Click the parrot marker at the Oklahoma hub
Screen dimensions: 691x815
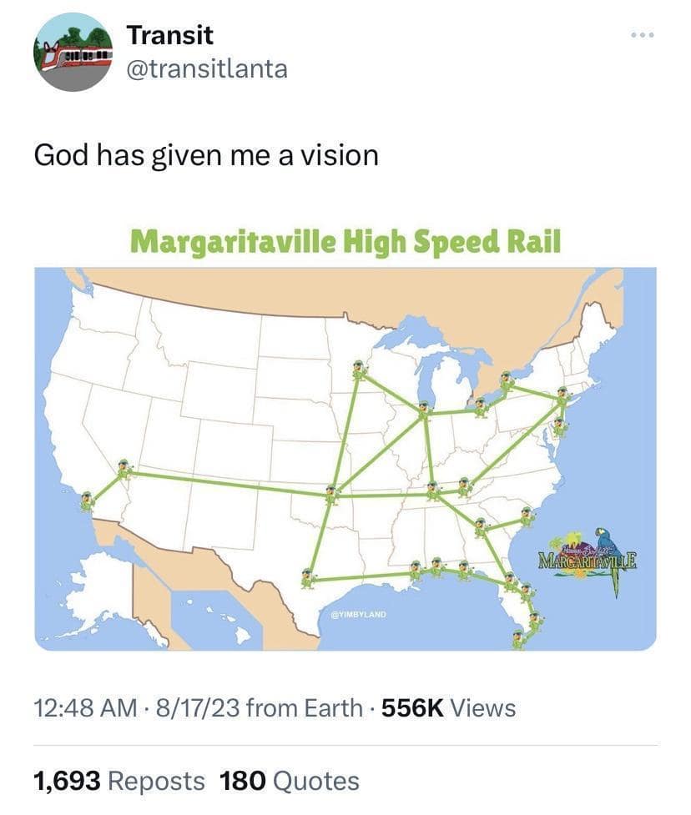click(x=331, y=495)
